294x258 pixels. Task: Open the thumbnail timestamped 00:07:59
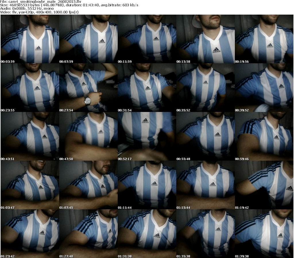pyautogui.click(x=88, y=39)
